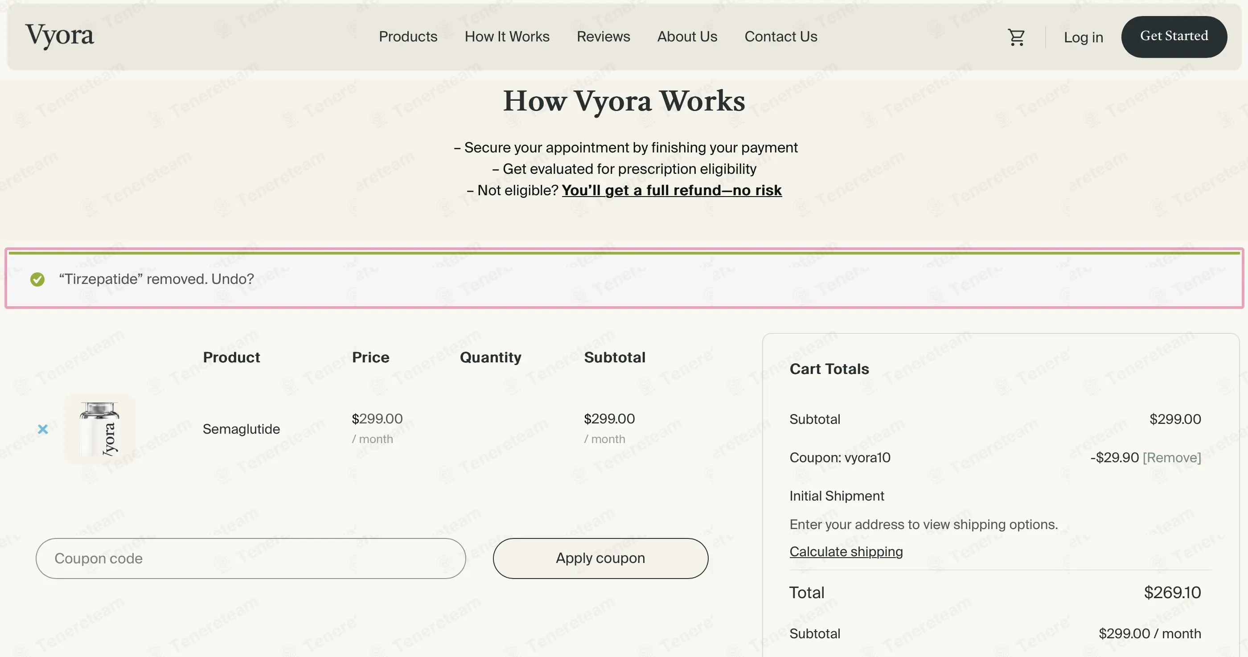Image resolution: width=1248 pixels, height=657 pixels.
Task: Open the About Us page
Action: point(687,37)
